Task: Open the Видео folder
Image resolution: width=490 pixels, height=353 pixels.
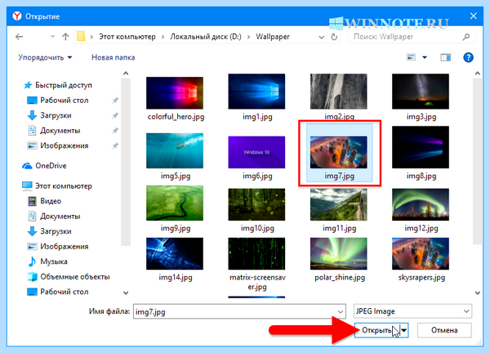Action: (x=44, y=201)
